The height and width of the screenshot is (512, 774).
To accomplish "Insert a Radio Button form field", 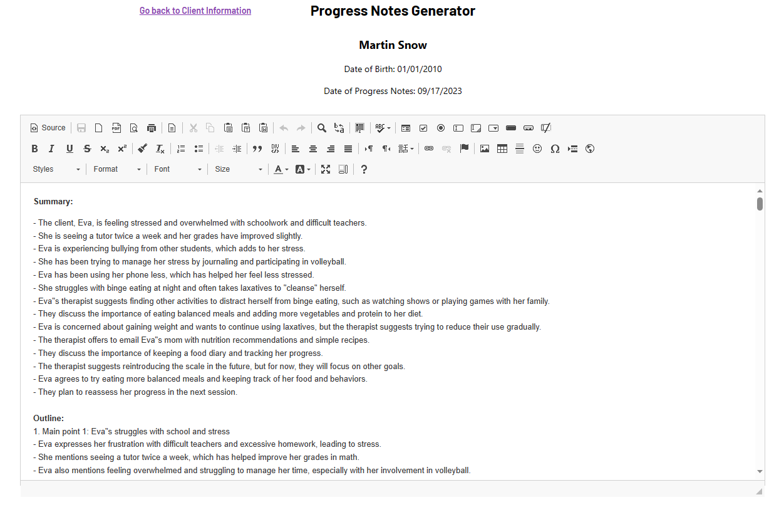I will click(x=441, y=128).
